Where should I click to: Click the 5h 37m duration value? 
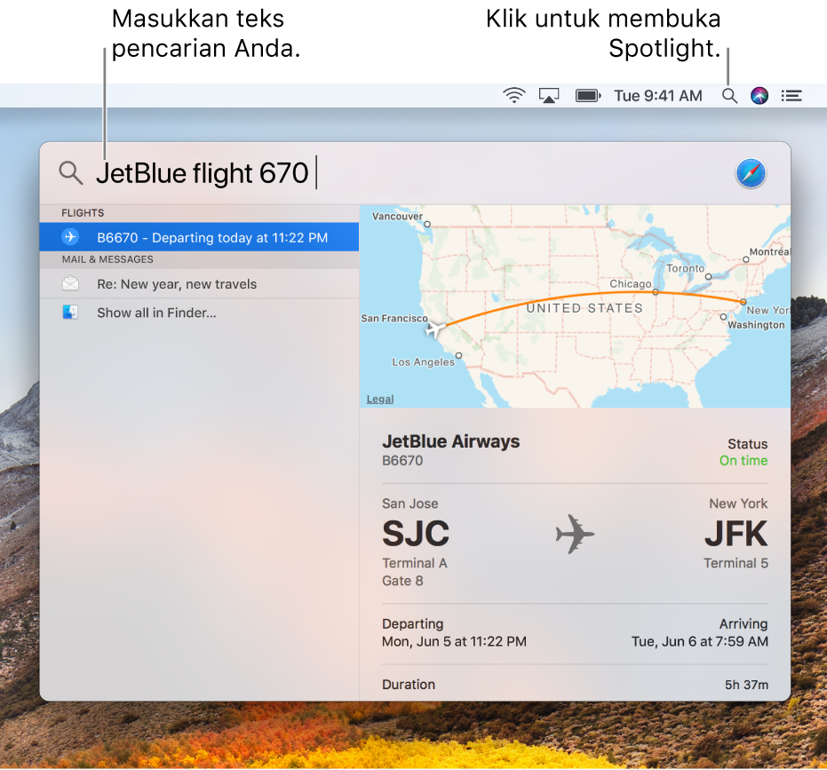(746, 685)
